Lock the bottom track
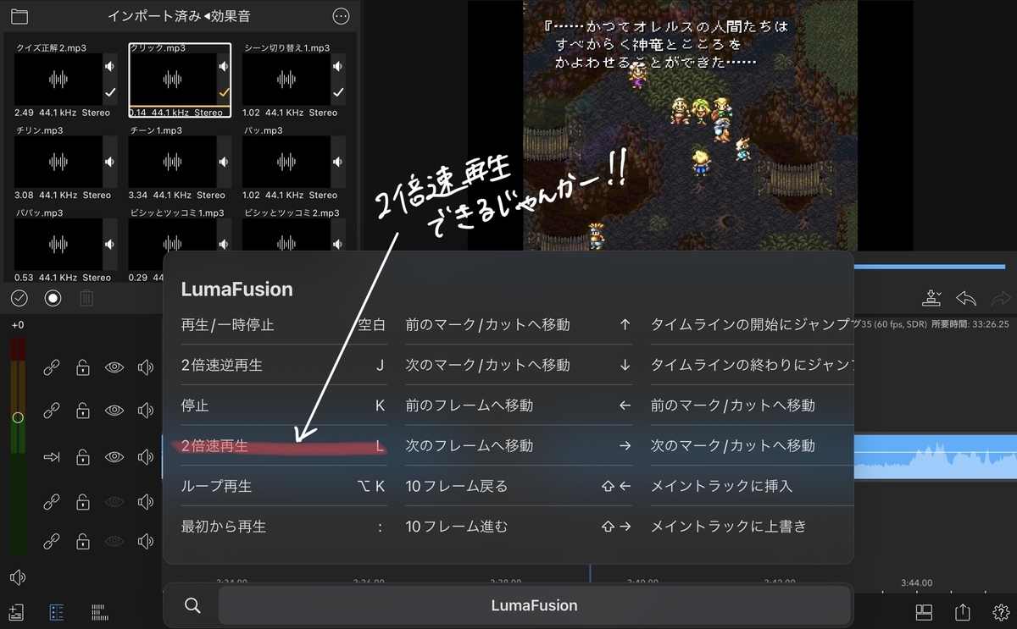The height and width of the screenshot is (629, 1017). pyautogui.click(x=82, y=541)
